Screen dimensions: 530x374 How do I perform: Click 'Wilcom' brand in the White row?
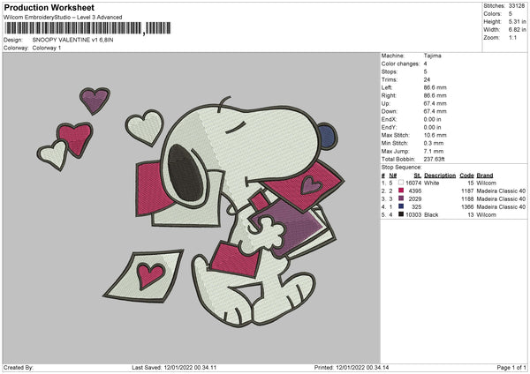coord(486,183)
